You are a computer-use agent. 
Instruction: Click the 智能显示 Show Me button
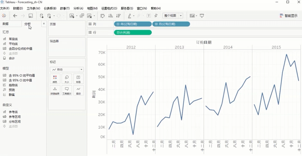coord(288,16)
